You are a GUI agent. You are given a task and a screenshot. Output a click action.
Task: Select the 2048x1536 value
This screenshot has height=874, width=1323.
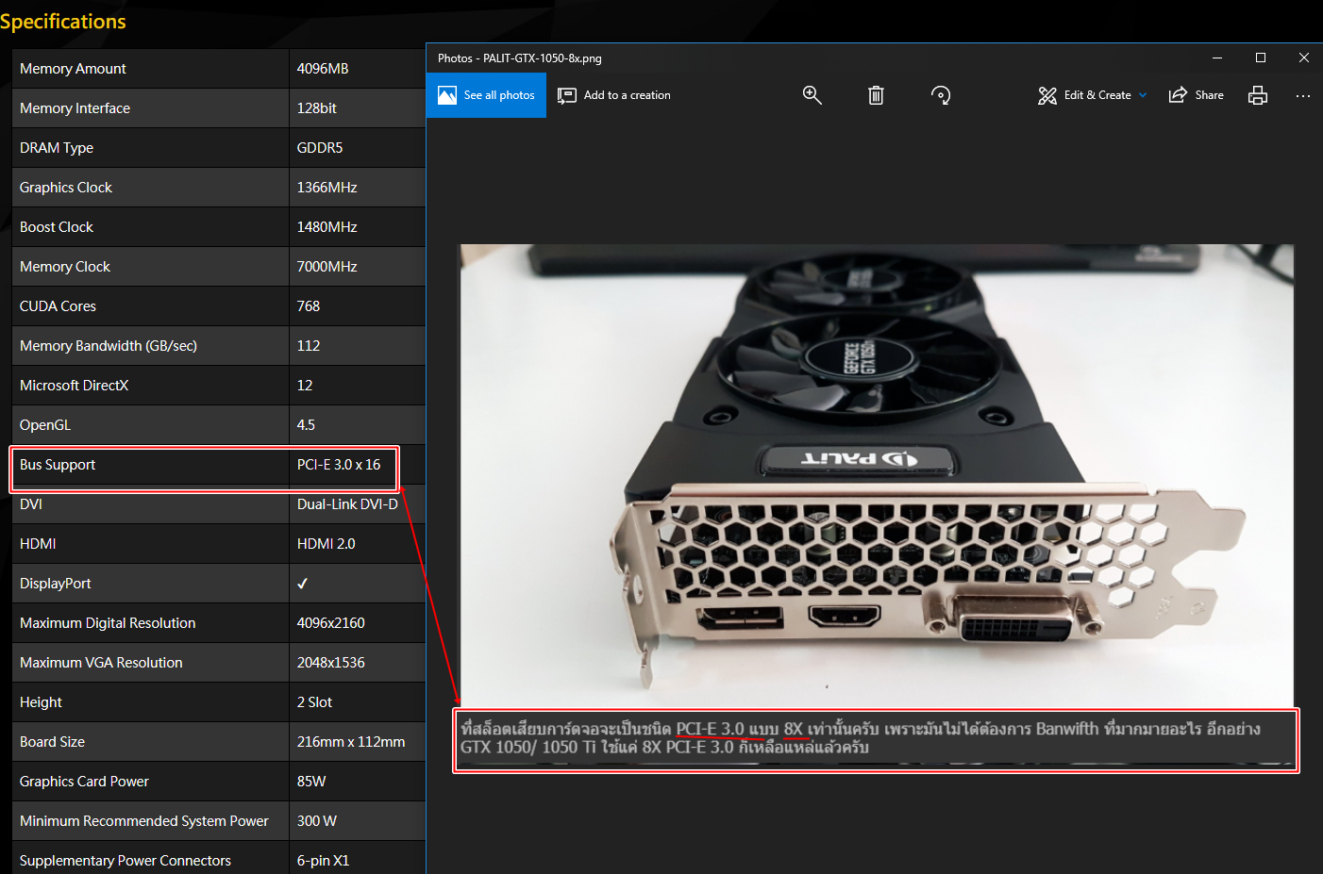(331, 663)
